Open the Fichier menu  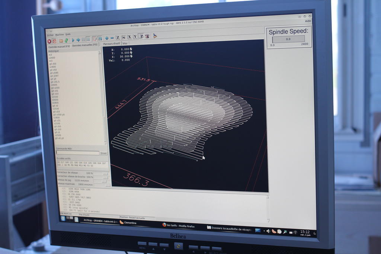(x=50, y=35)
